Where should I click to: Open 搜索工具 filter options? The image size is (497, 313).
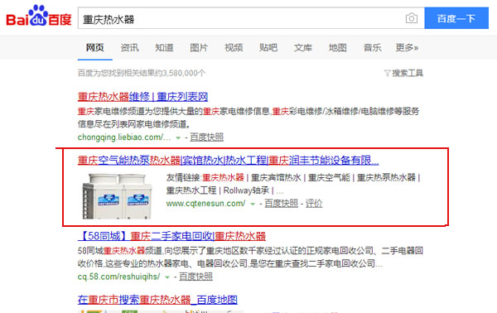pyautogui.click(x=403, y=73)
